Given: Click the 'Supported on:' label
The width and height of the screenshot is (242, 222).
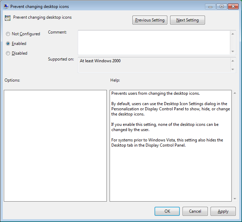Looking at the screenshot, I should pos(61,59).
